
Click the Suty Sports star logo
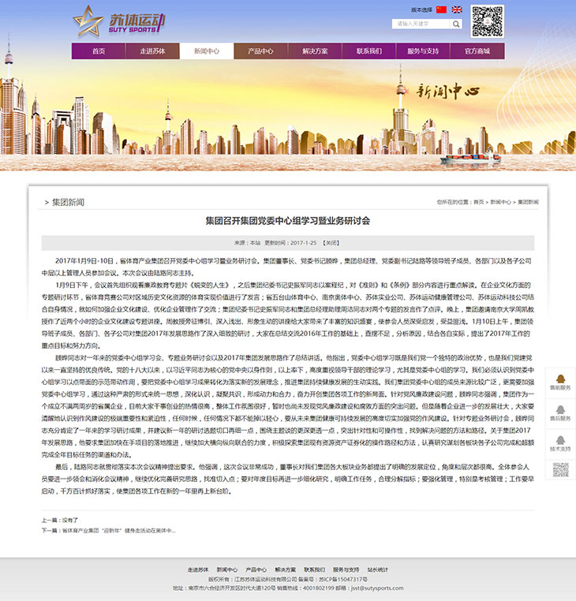[x=88, y=21]
